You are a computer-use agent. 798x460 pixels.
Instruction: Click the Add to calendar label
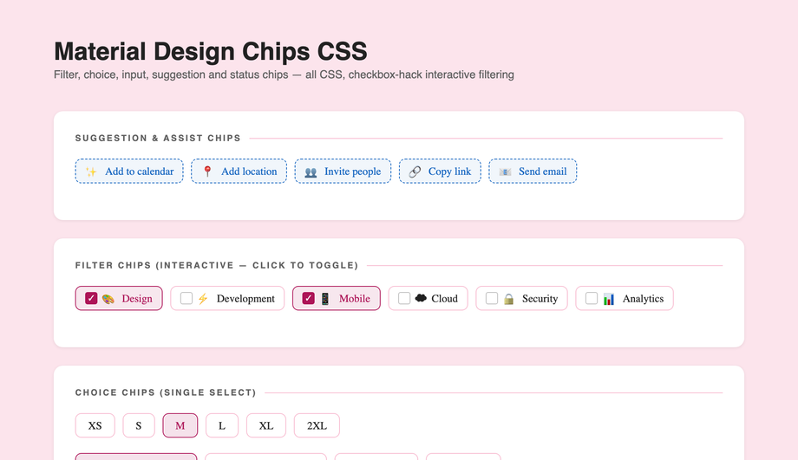tap(140, 172)
